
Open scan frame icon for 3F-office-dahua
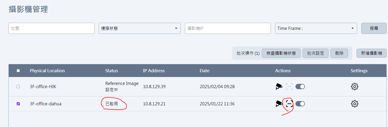[289, 104]
